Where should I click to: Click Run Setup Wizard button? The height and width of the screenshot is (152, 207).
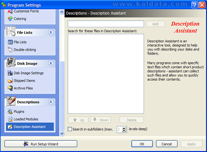41,144
